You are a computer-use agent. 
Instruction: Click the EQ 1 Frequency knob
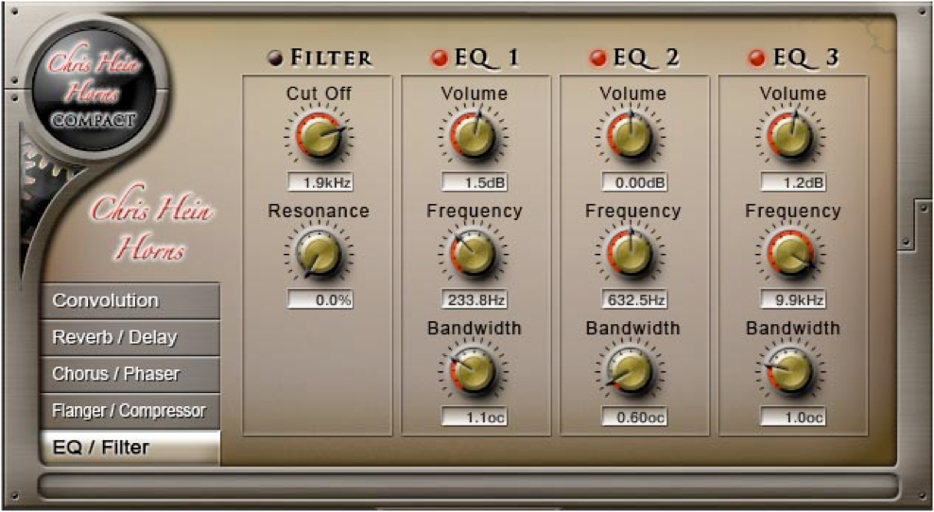coord(474,254)
